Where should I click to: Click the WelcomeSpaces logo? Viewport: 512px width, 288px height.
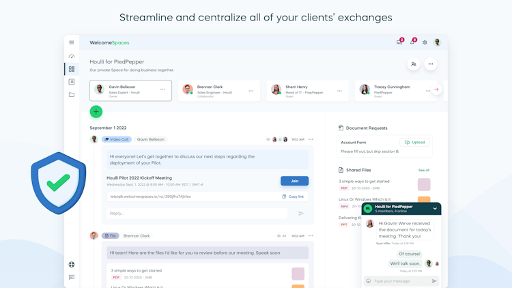(x=109, y=43)
